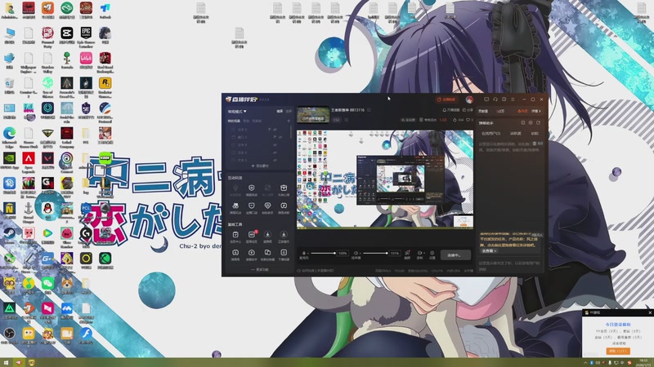
Task: Click the heart likes counter
Action: [x=468, y=120]
